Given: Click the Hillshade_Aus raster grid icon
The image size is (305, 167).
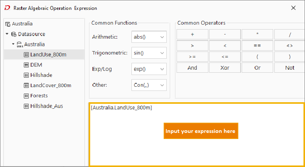Looking at the screenshot, I should (27, 106).
